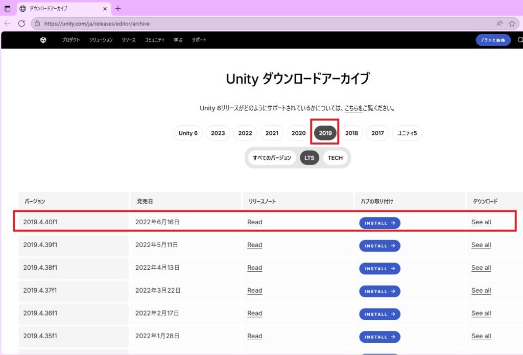Open the プロダクト menu

[71, 40]
